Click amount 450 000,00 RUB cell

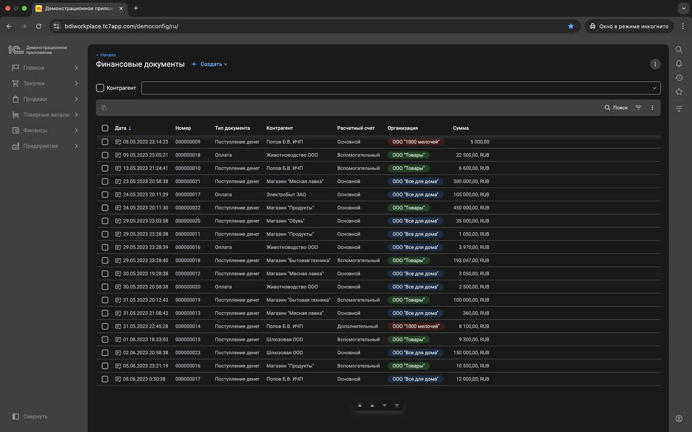pyautogui.click(x=472, y=208)
